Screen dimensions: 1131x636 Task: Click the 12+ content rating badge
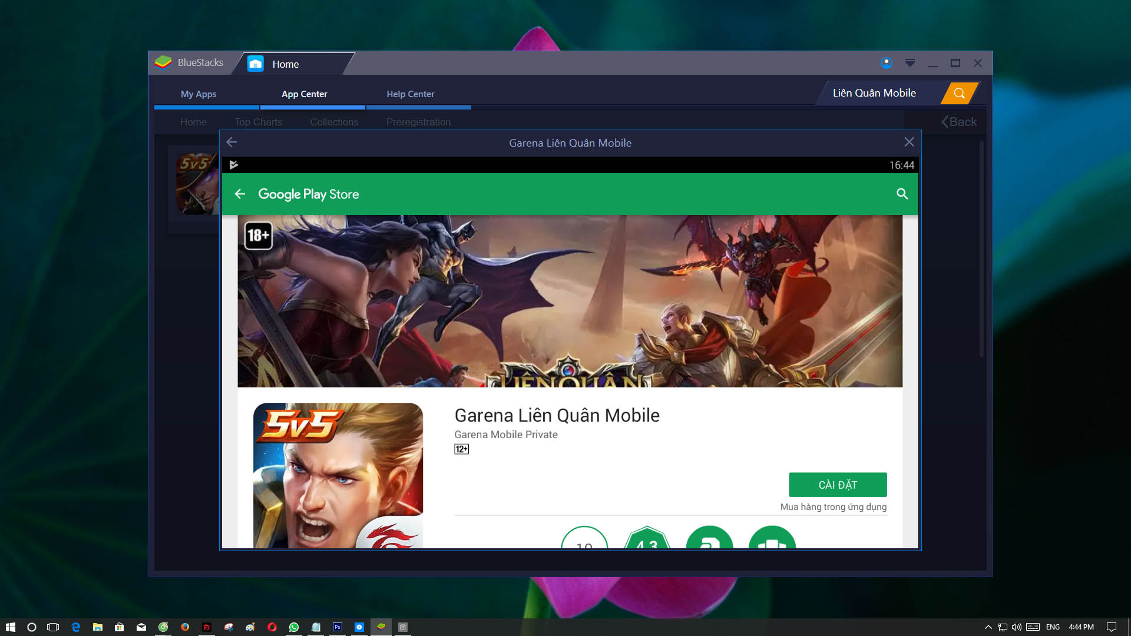tap(461, 449)
